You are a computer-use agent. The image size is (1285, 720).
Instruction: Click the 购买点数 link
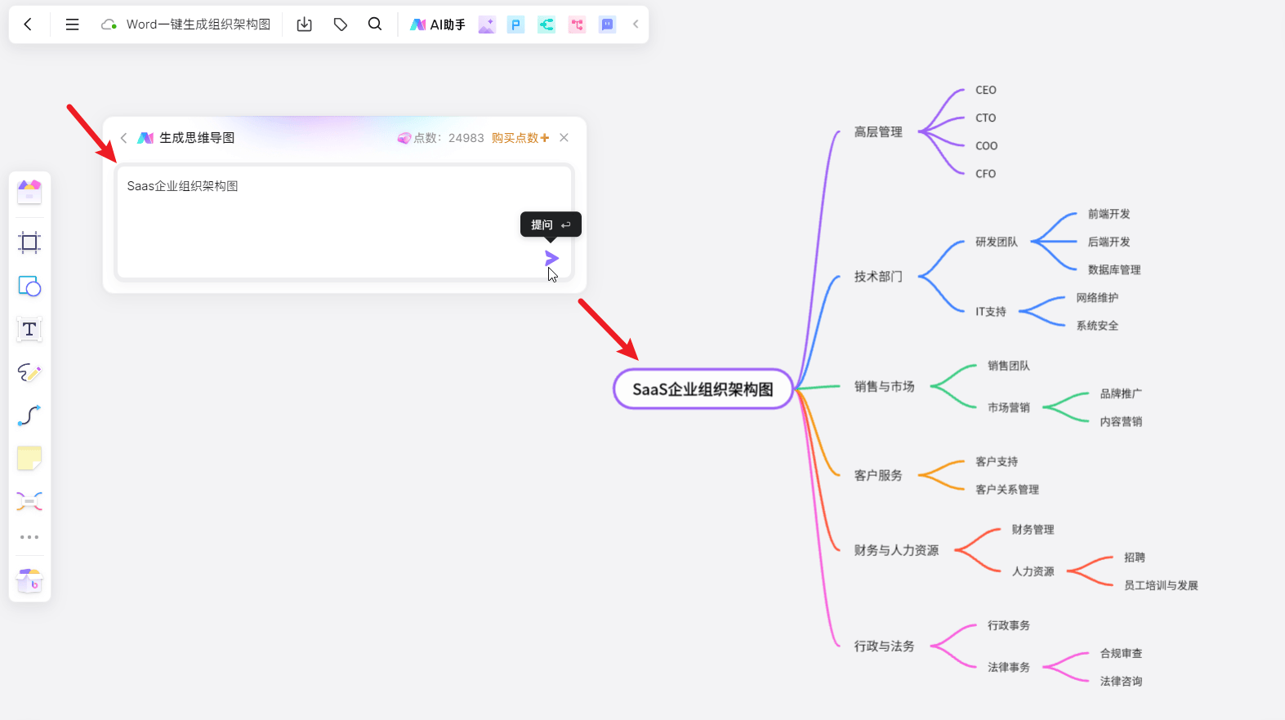[520, 138]
